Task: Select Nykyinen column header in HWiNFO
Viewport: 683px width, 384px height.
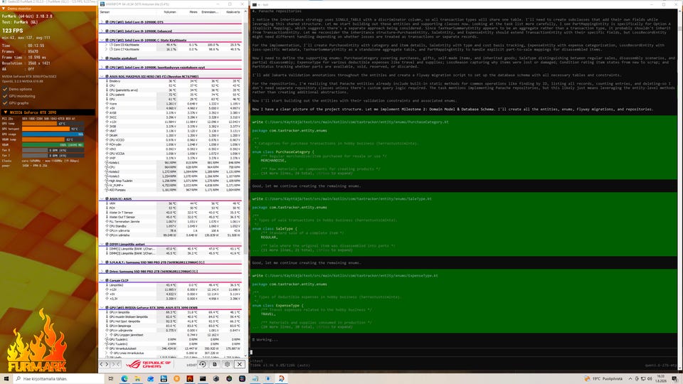Action: click(170, 12)
